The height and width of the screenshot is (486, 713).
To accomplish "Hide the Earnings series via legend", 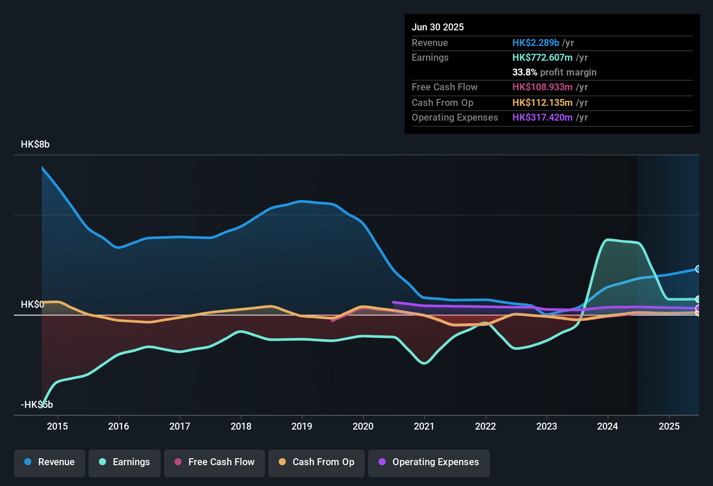I will 125,462.
